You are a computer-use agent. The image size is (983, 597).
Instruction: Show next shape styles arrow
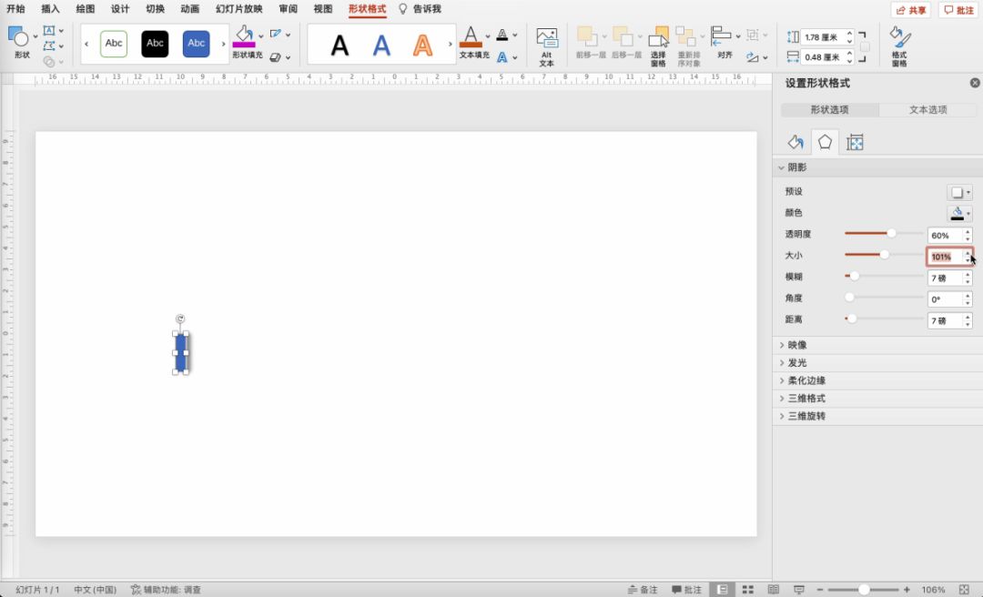[223, 44]
